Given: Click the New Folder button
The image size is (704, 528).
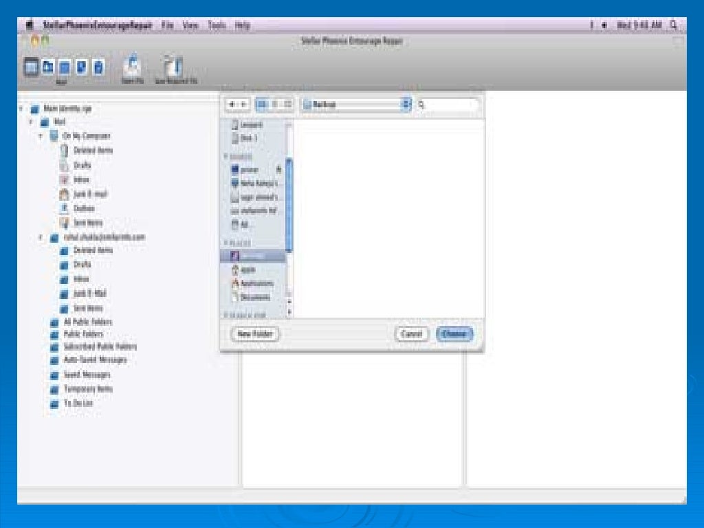Looking at the screenshot, I should pos(254,334).
